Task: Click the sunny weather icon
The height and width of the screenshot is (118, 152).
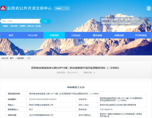Action: pos(126,19)
